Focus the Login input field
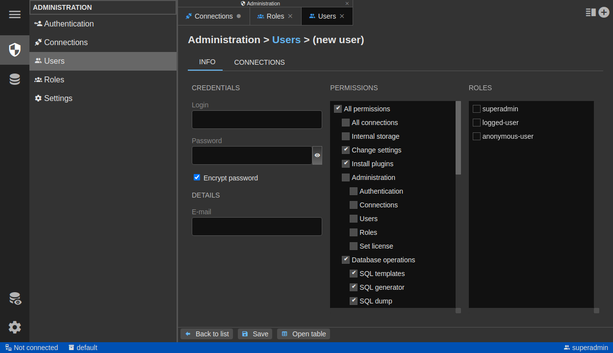 coord(257,120)
